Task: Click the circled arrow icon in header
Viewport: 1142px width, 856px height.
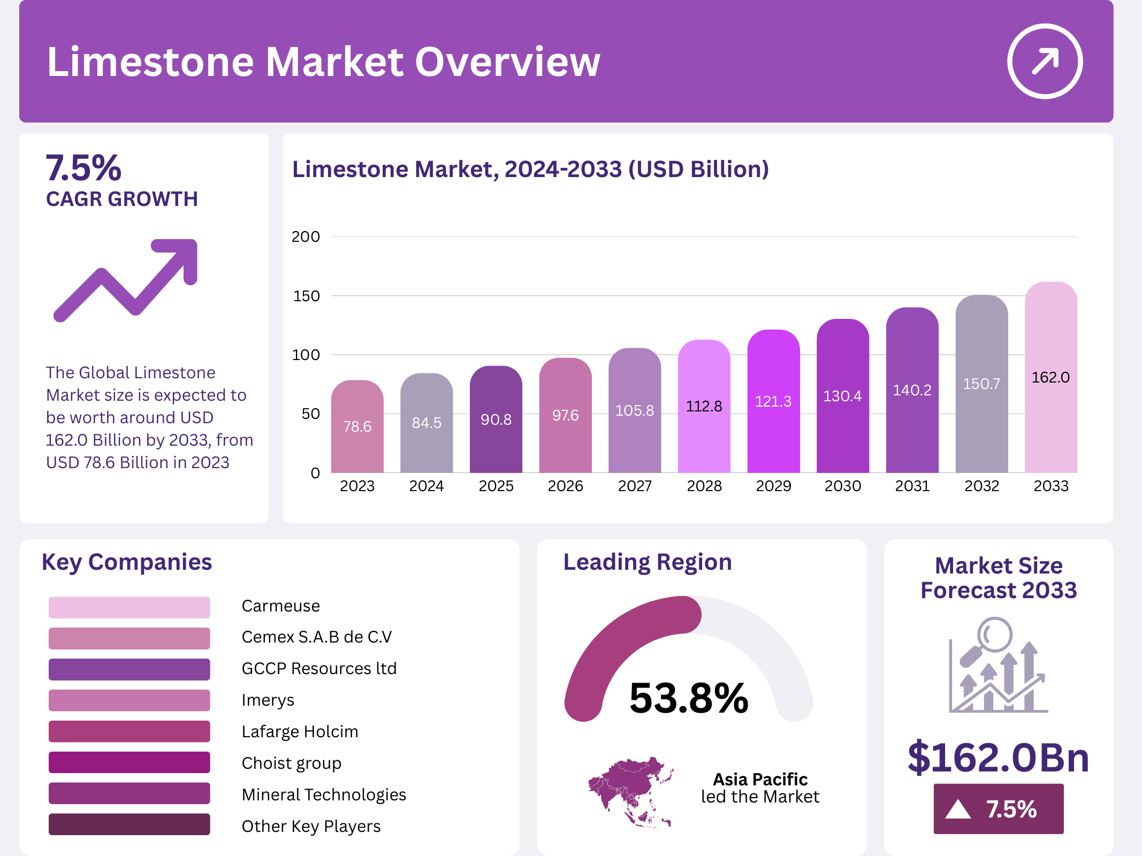Action: click(1044, 61)
